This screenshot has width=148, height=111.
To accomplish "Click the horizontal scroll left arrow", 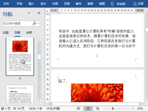I will [47, 104].
